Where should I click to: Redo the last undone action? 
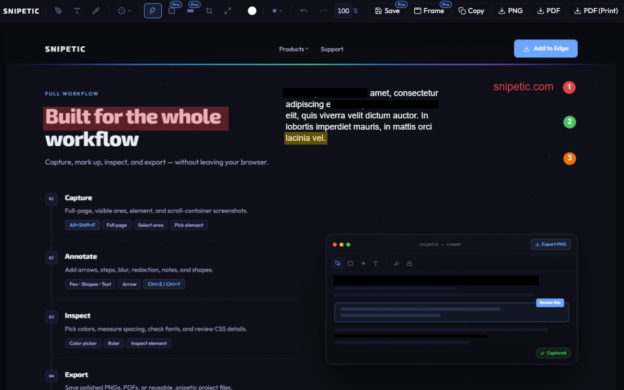click(324, 11)
